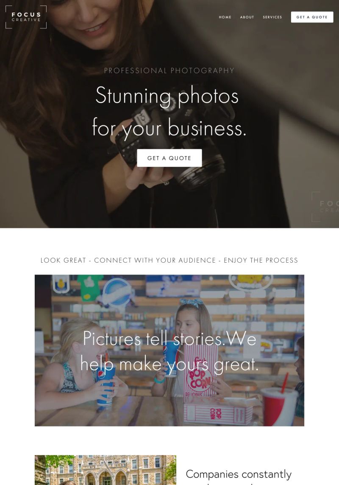Click the Focus Creative logo in header
This screenshot has width=339, height=485.
click(26, 17)
